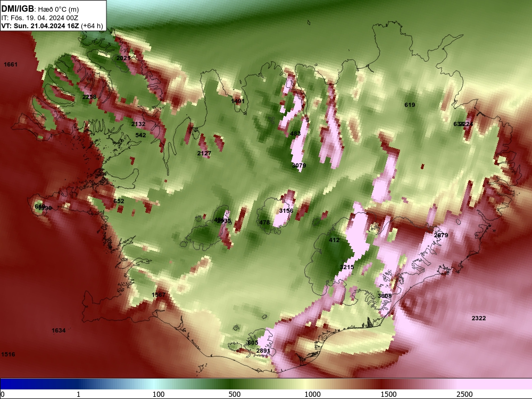The image size is (532, 399).
Task: Click the 'VT: Sun. 21.04.2024 16Z' valid time
Action: [40, 26]
